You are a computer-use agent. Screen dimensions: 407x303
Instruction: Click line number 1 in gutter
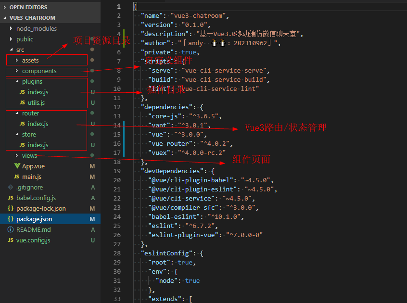click(119, 6)
